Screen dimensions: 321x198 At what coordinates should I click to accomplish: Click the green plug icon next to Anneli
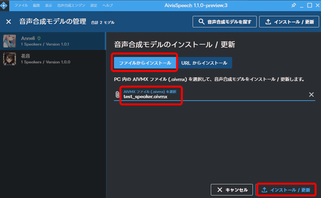point(39,38)
